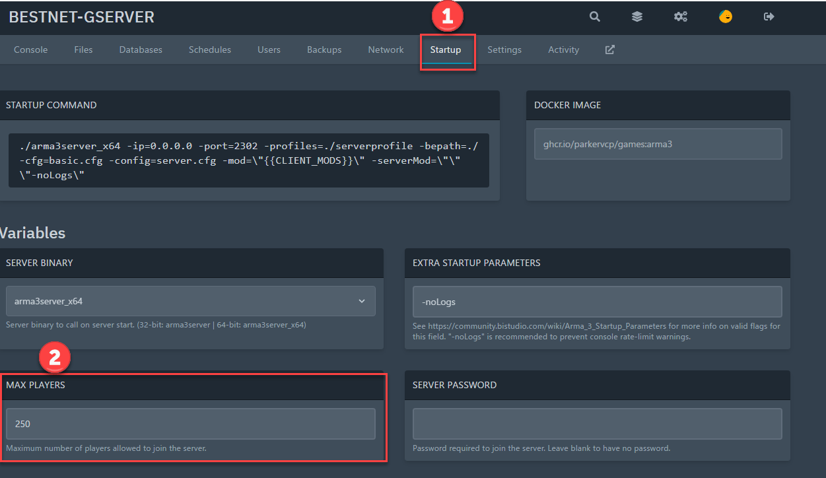The height and width of the screenshot is (478, 826).
Task: Select the Schedules tab
Action: coord(210,50)
